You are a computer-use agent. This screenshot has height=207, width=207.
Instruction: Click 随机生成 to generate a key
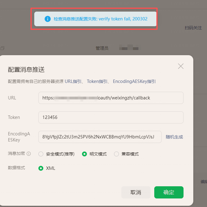point(174,137)
